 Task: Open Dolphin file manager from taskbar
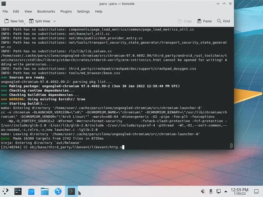[x=45, y=191]
